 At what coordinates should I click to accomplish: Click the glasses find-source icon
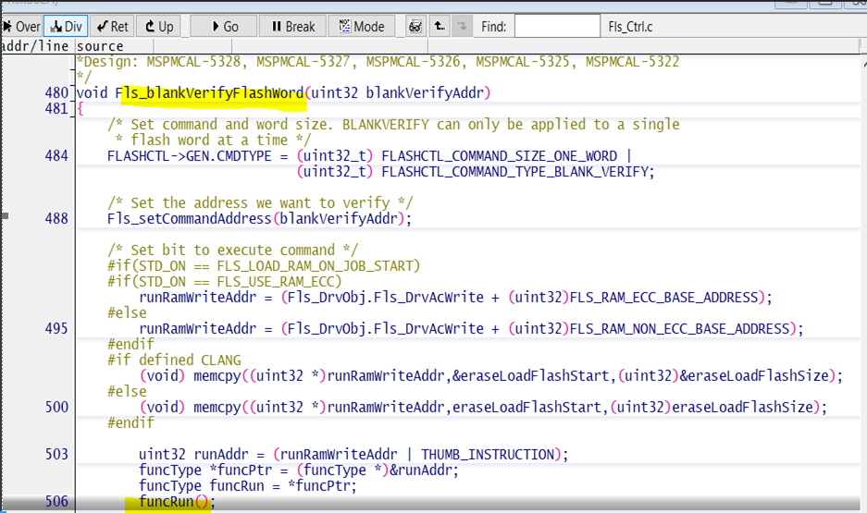click(415, 27)
